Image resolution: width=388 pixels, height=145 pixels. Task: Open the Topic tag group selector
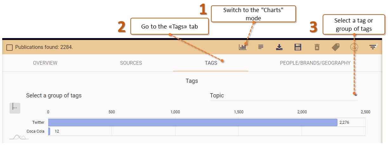[284, 96]
